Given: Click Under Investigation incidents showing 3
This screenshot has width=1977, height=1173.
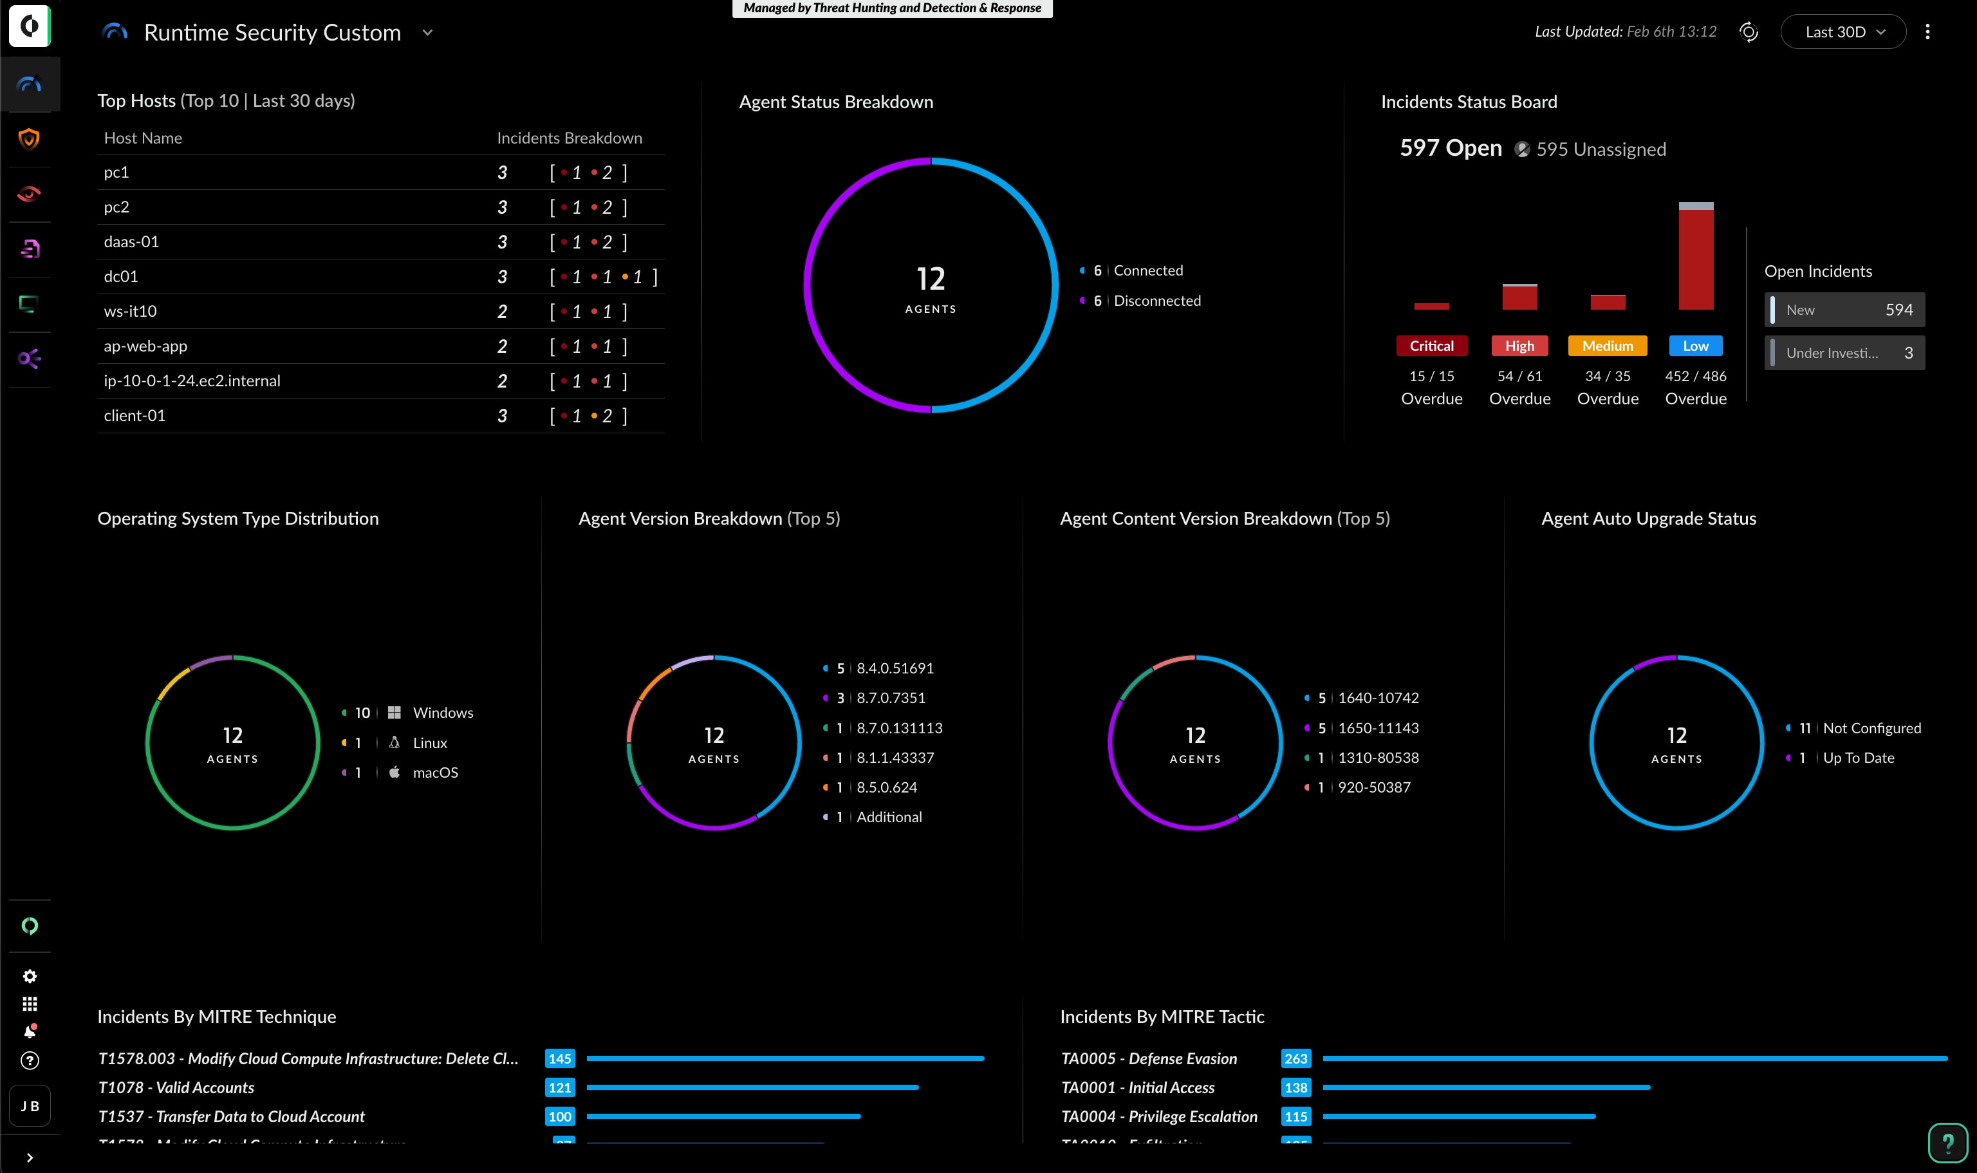Looking at the screenshot, I should pyautogui.click(x=1843, y=352).
